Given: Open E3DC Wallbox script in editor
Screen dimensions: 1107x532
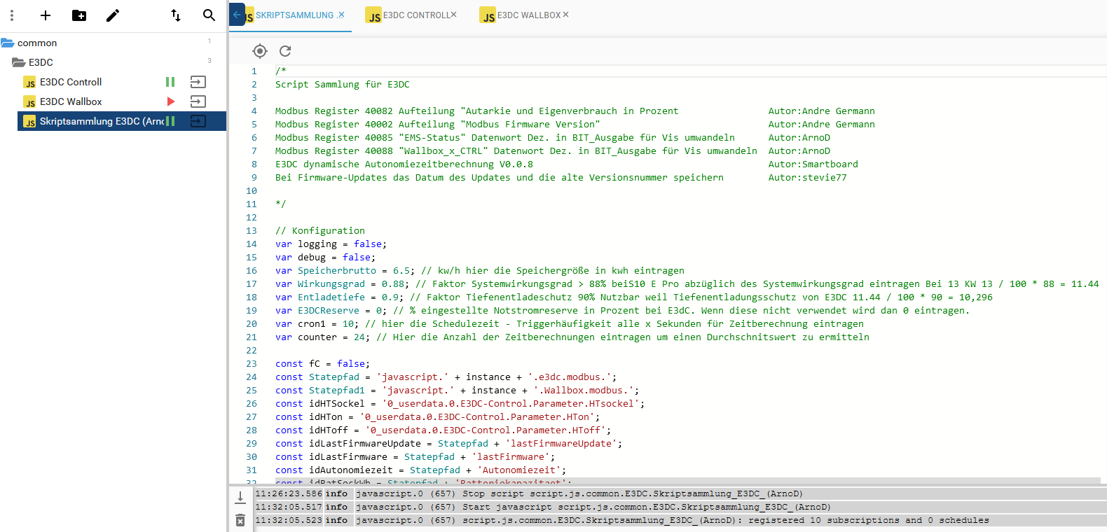Looking at the screenshot, I should [x=198, y=101].
